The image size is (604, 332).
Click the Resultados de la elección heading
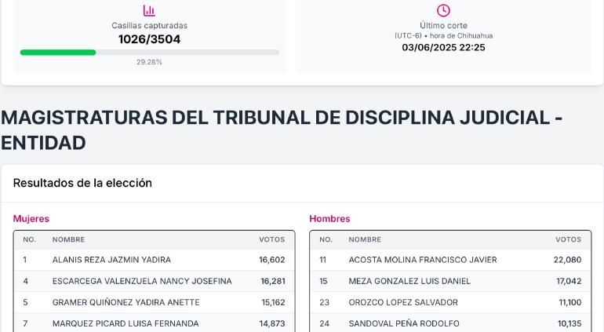point(82,183)
